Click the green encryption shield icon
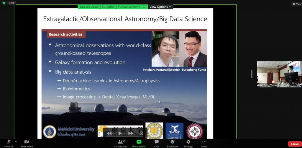Screen dimensions: 302x148 click(4, 3)
